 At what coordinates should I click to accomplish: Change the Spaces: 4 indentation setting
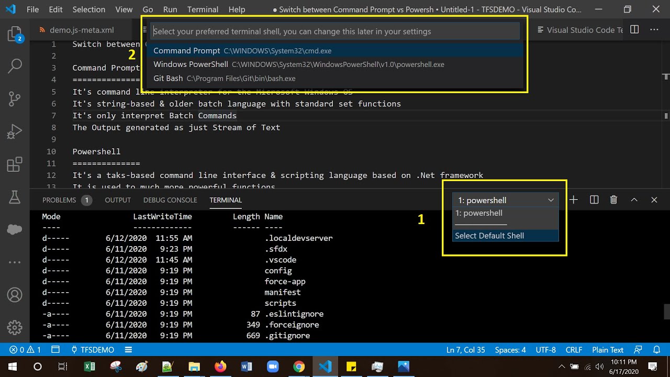pyautogui.click(x=510, y=350)
